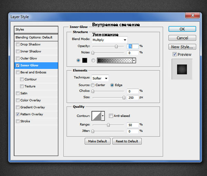Enable the Inner Shadow checkbox
Screen dimensions: 207x176
18,51
